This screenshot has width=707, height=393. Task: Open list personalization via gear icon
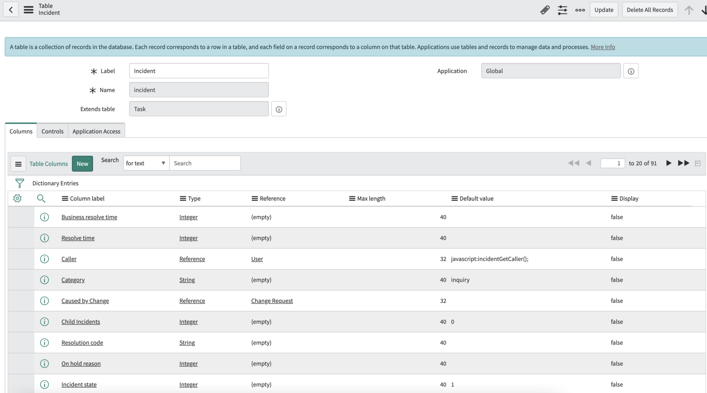(18, 198)
